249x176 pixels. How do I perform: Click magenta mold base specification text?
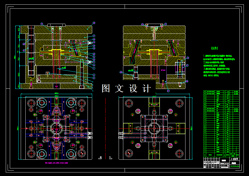(x=56, y=163)
